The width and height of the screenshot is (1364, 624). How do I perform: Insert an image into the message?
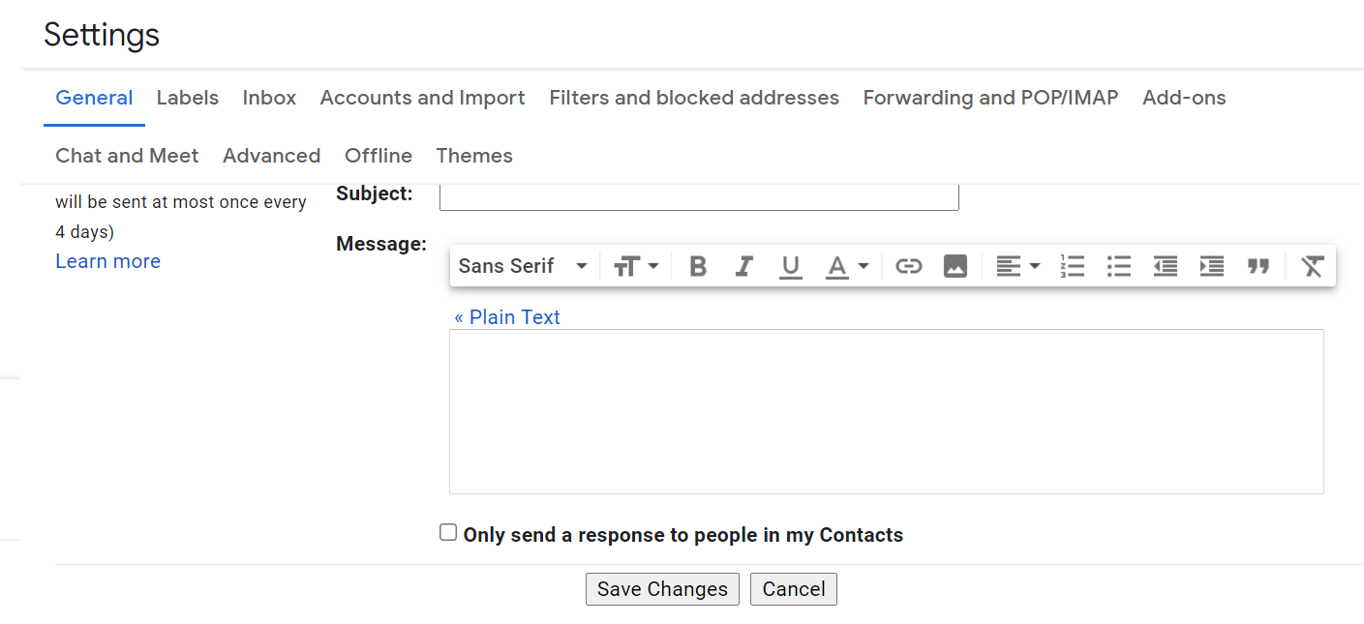coord(955,266)
